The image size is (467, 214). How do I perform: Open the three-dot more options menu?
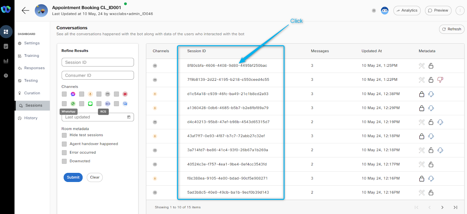point(460,10)
